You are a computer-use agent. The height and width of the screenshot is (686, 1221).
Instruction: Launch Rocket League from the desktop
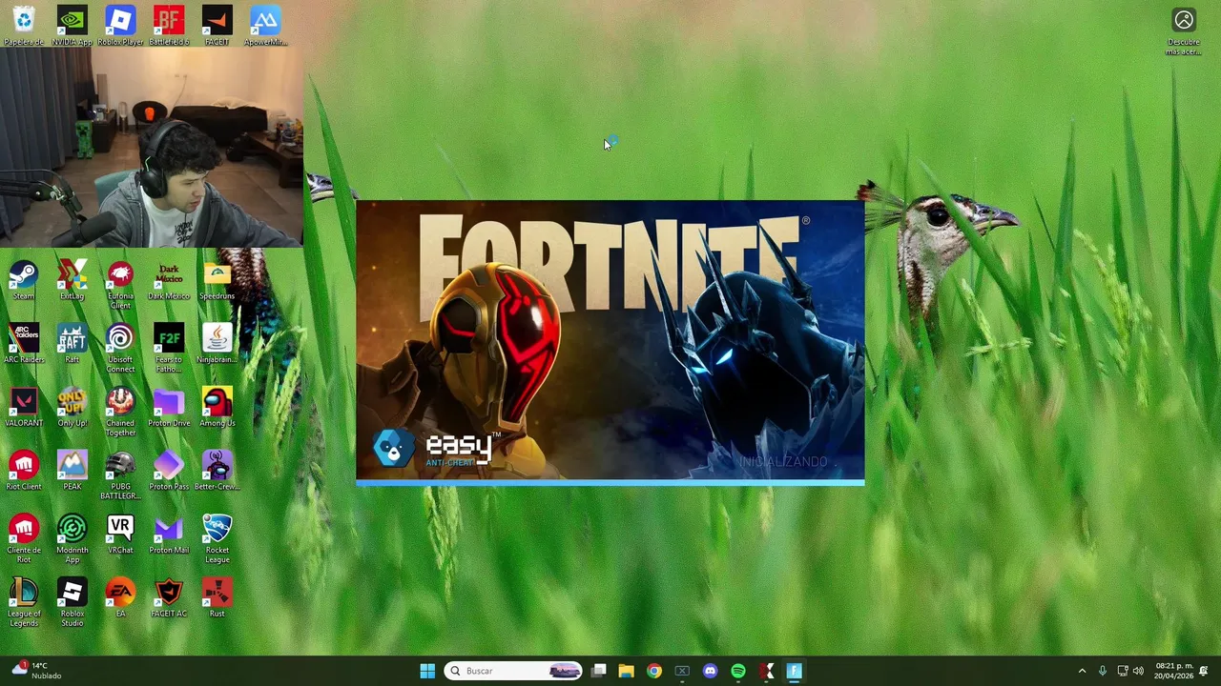[217, 539]
